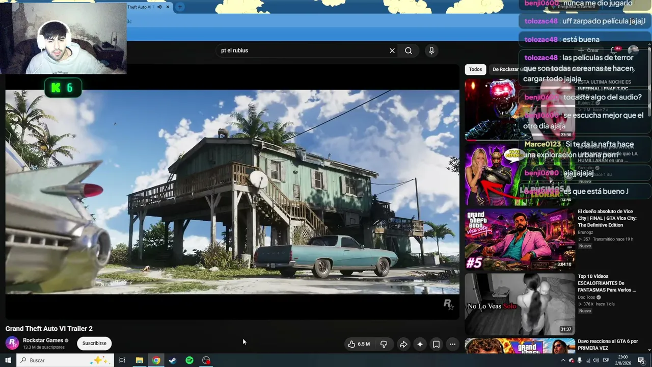This screenshot has height=367, width=652.
Task: Open Spotify from the taskbar
Action: 189,360
